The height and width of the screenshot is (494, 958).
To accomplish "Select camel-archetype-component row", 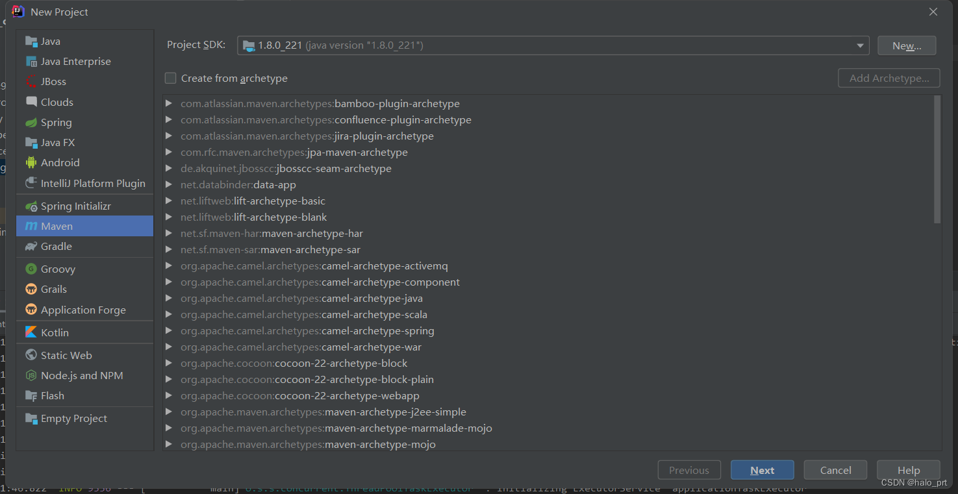I will (x=548, y=282).
